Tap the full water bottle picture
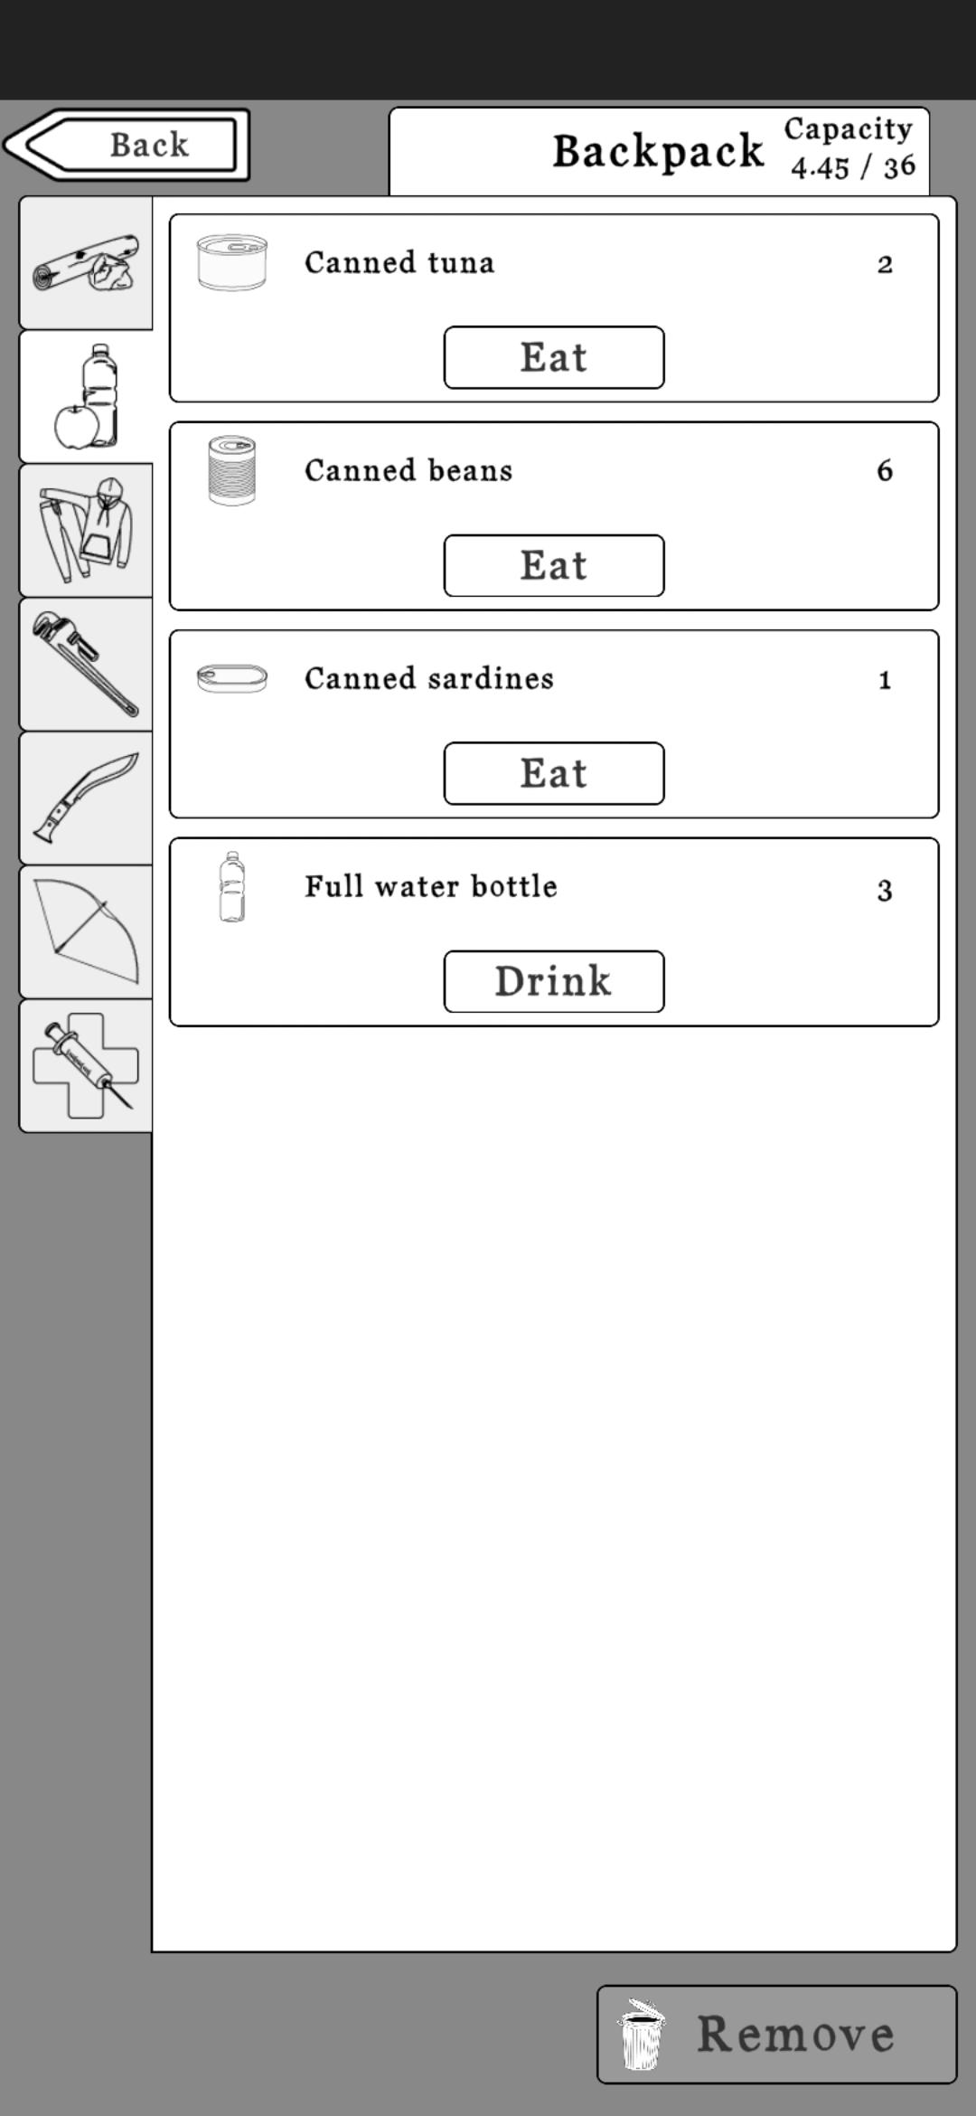 click(x=232, y=886)
